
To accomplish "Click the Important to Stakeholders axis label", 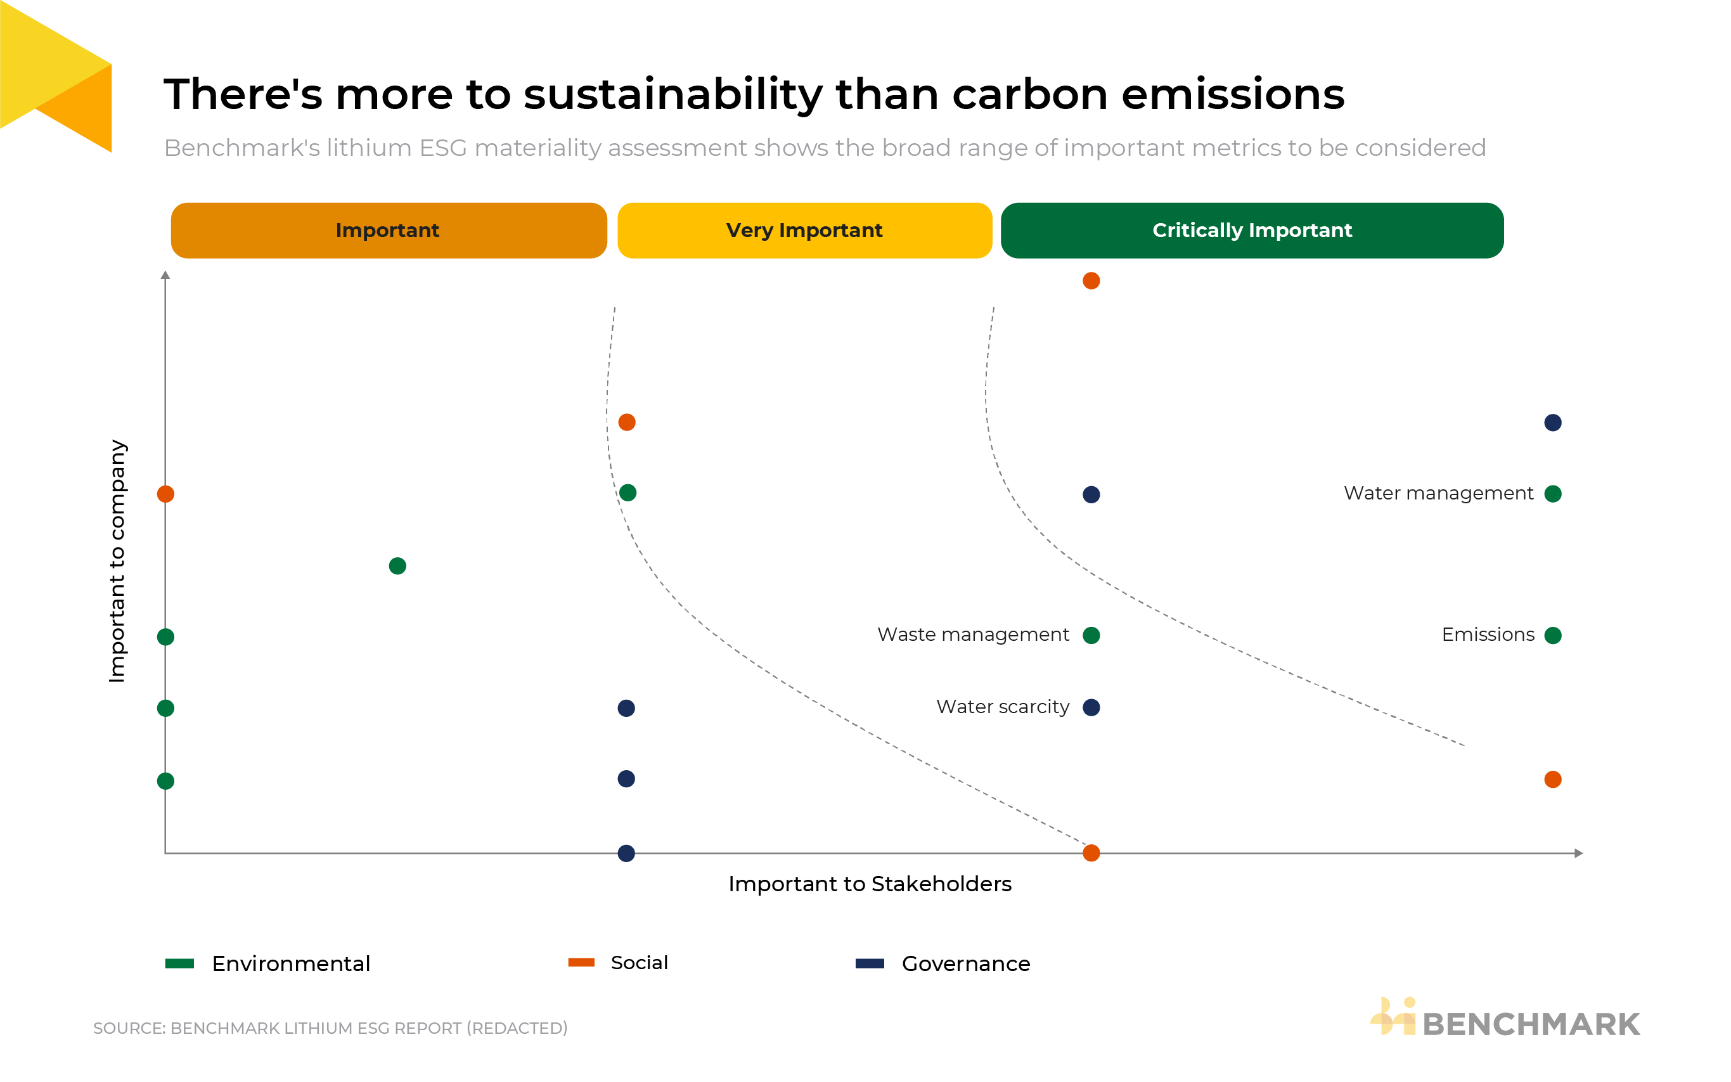I will (x=870, y=884).
